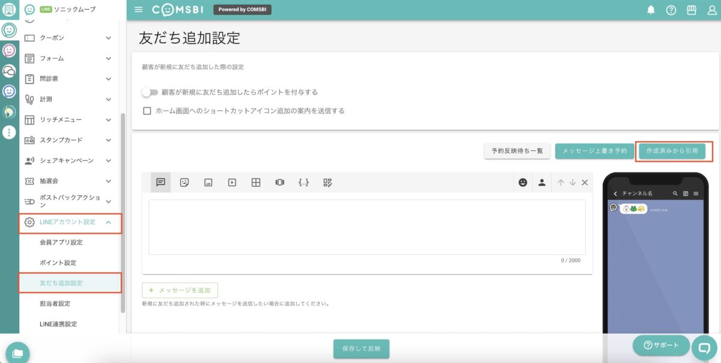Choose the video message type icon

click(x=232, y=183)
